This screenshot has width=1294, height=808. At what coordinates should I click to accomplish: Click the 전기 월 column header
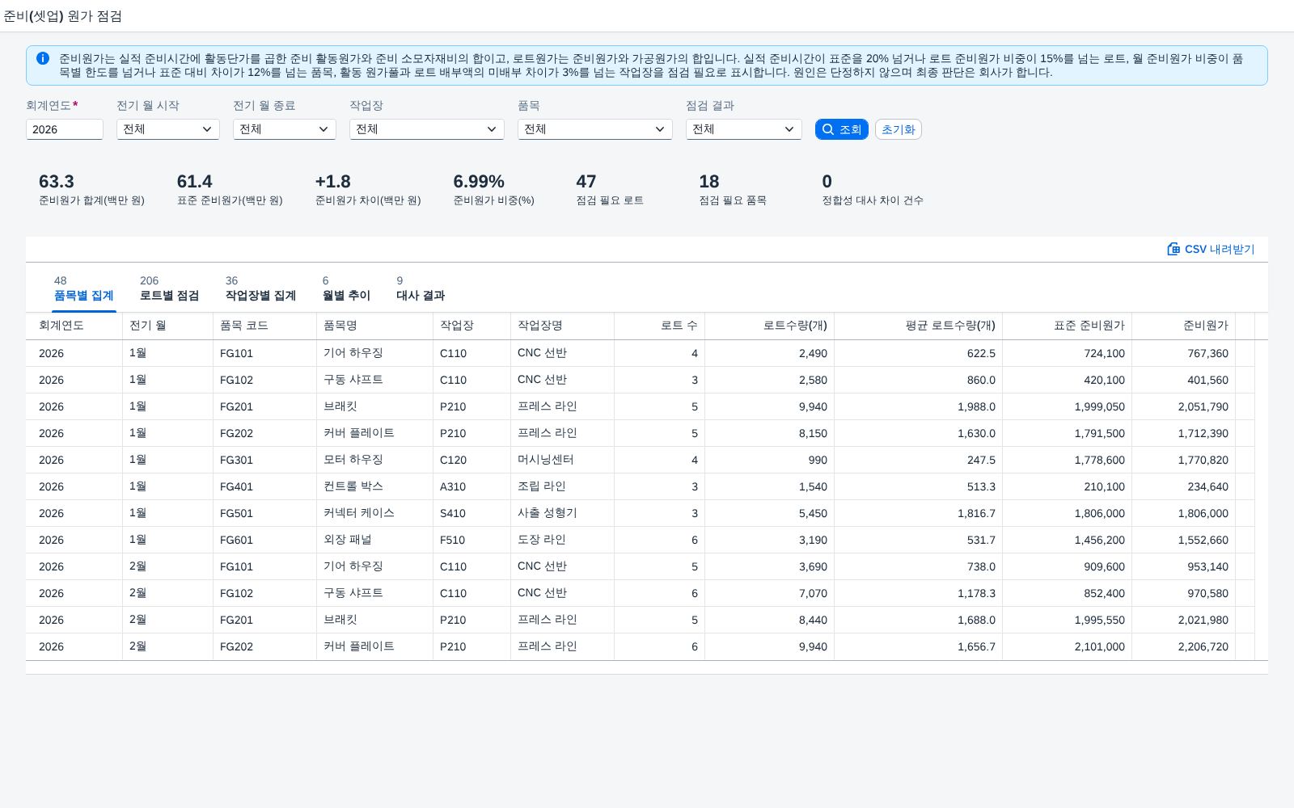point(168,326)
